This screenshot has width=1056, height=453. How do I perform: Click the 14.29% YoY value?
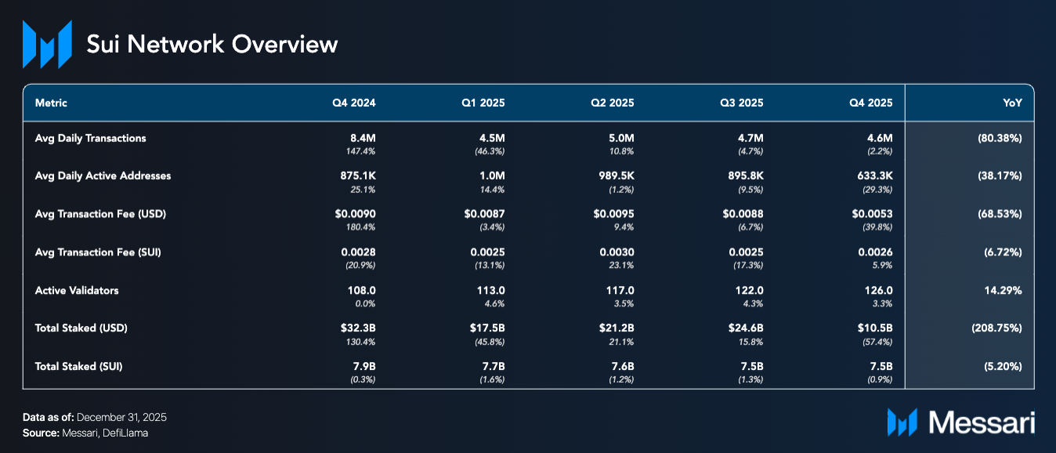click(1004, 290)
